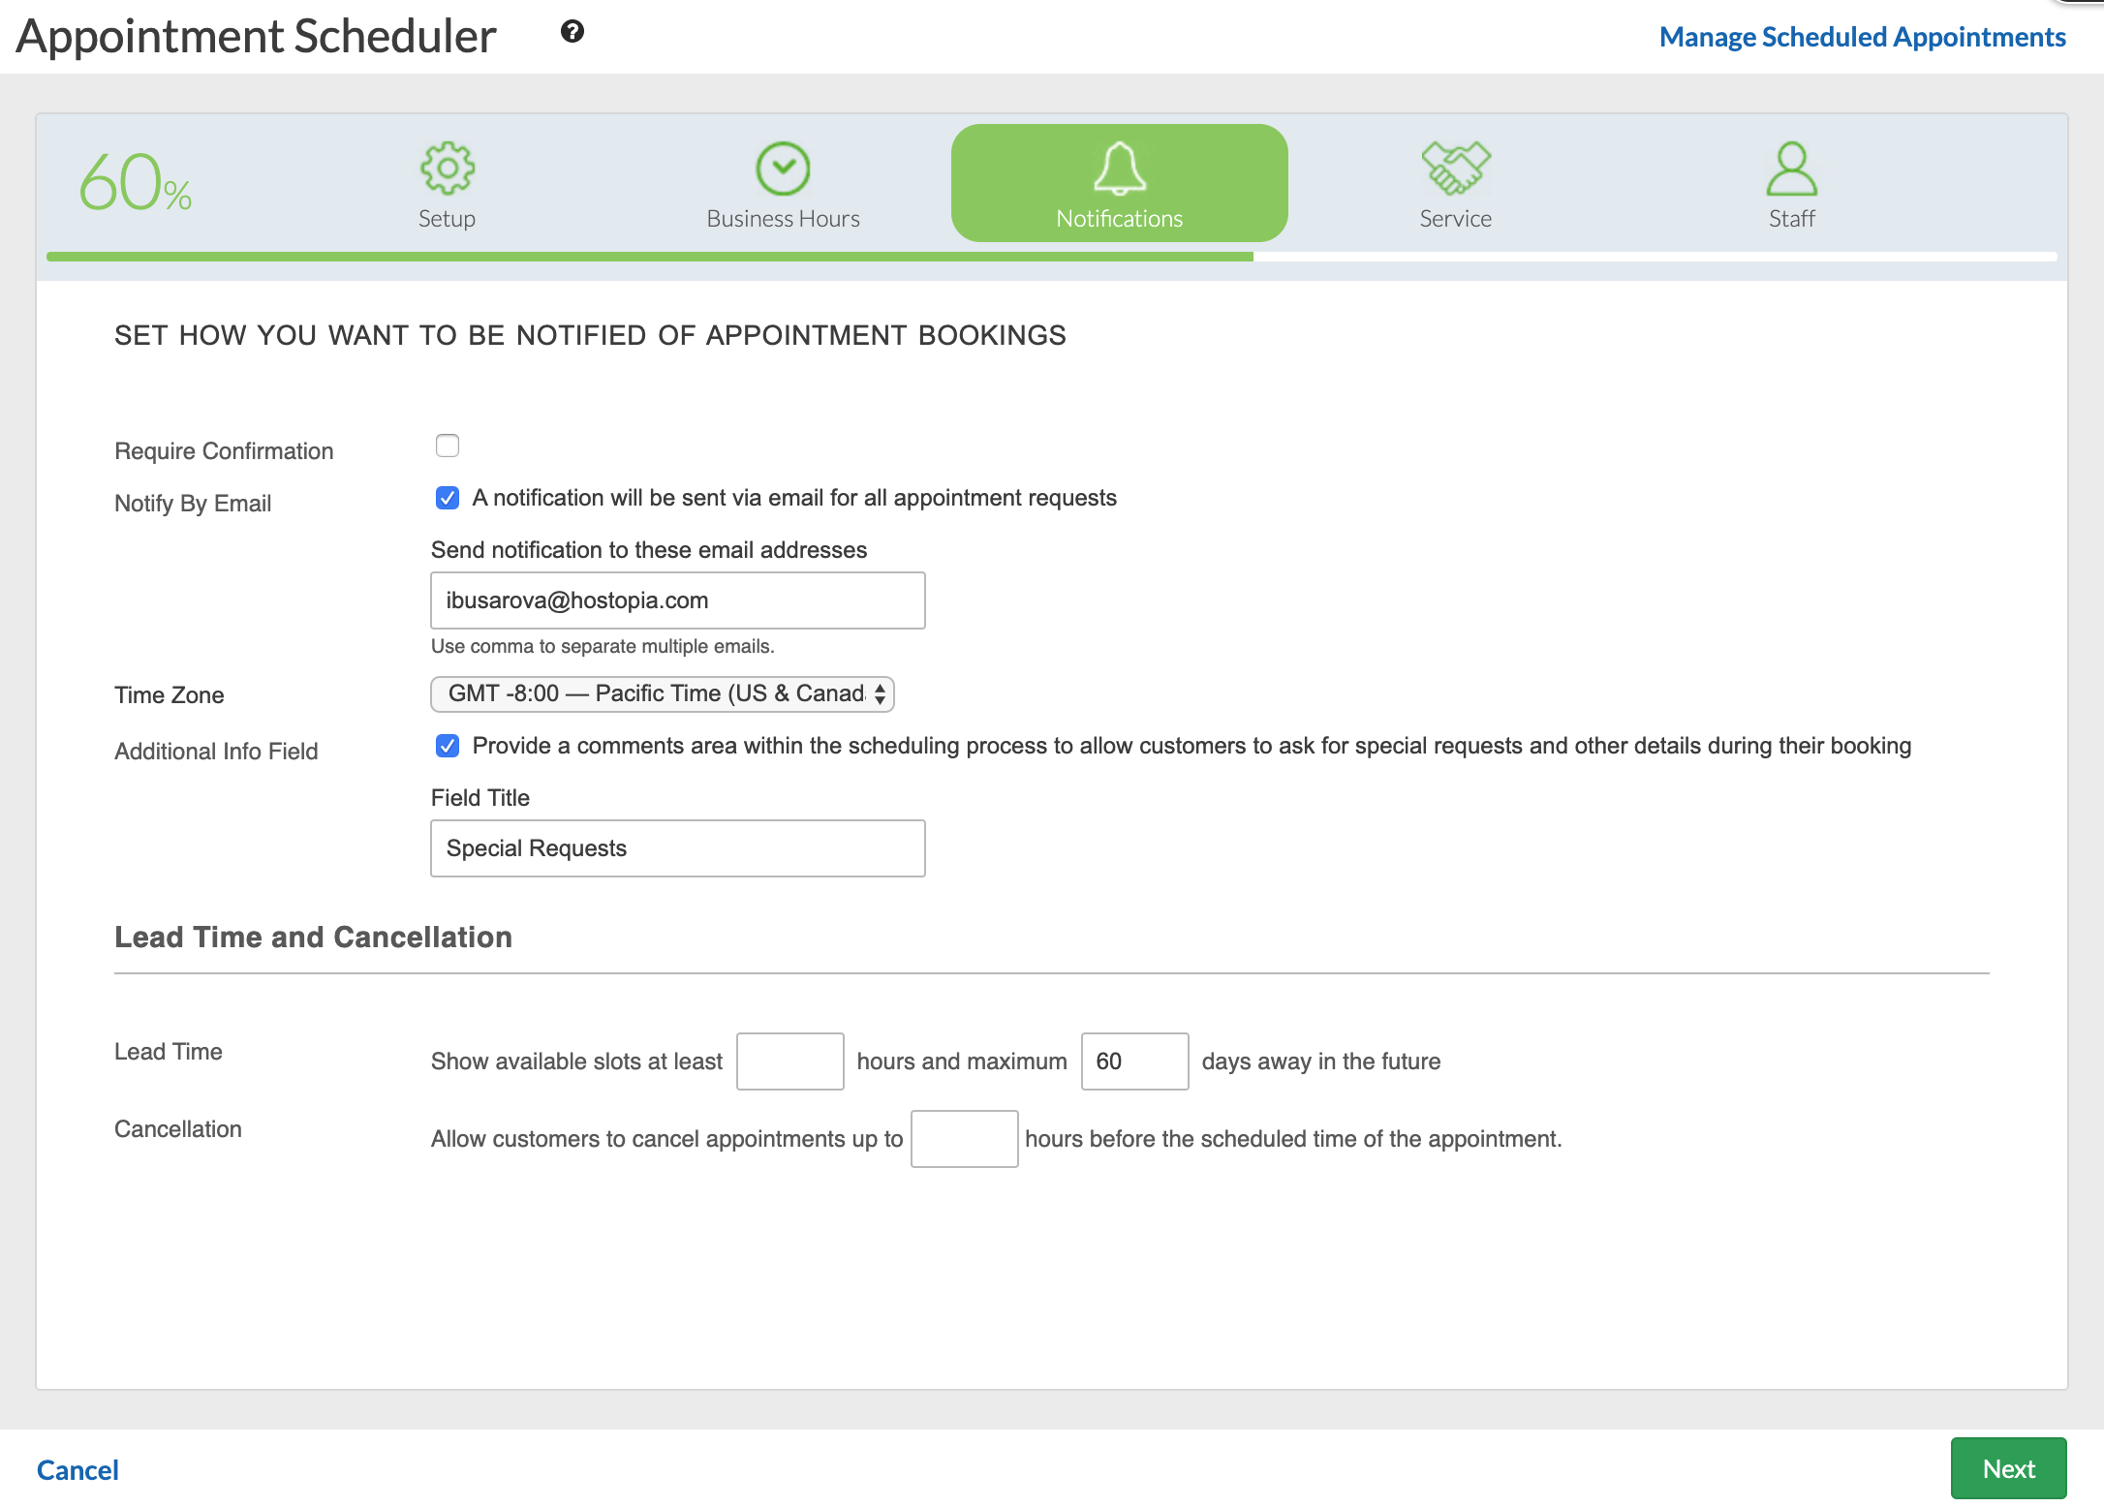Uncheck the Notify By Email checkbox
This screenshot has height=1507, width=2104.
pos(448,498)
